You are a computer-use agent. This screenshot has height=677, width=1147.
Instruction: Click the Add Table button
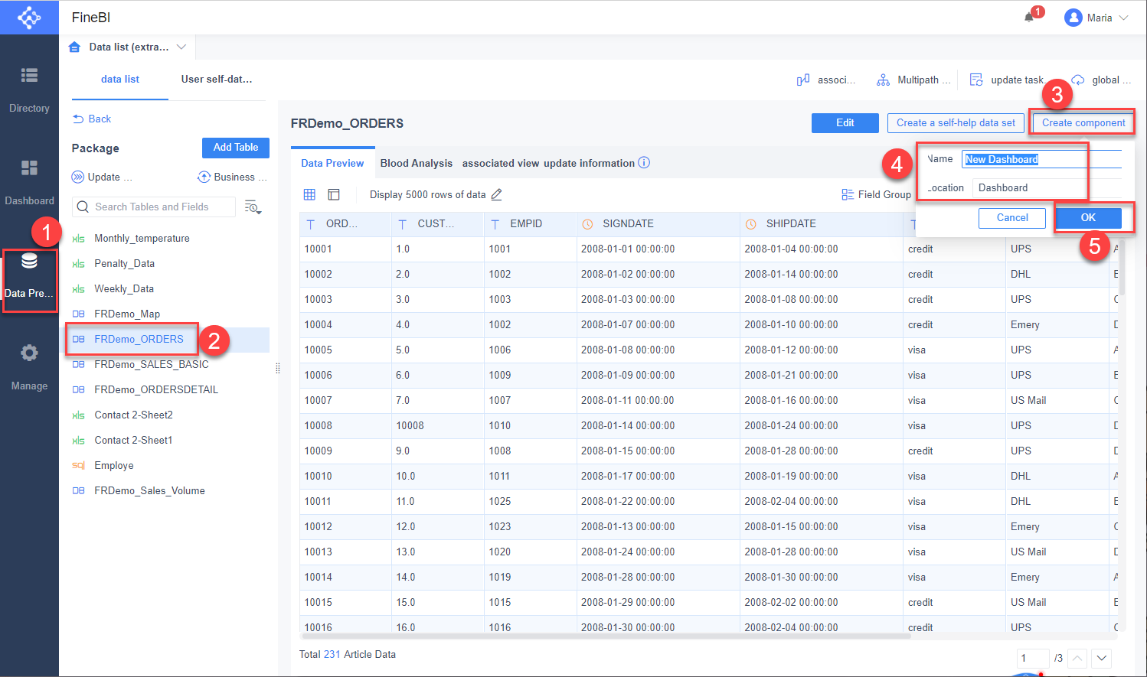(x=235, y=148)
